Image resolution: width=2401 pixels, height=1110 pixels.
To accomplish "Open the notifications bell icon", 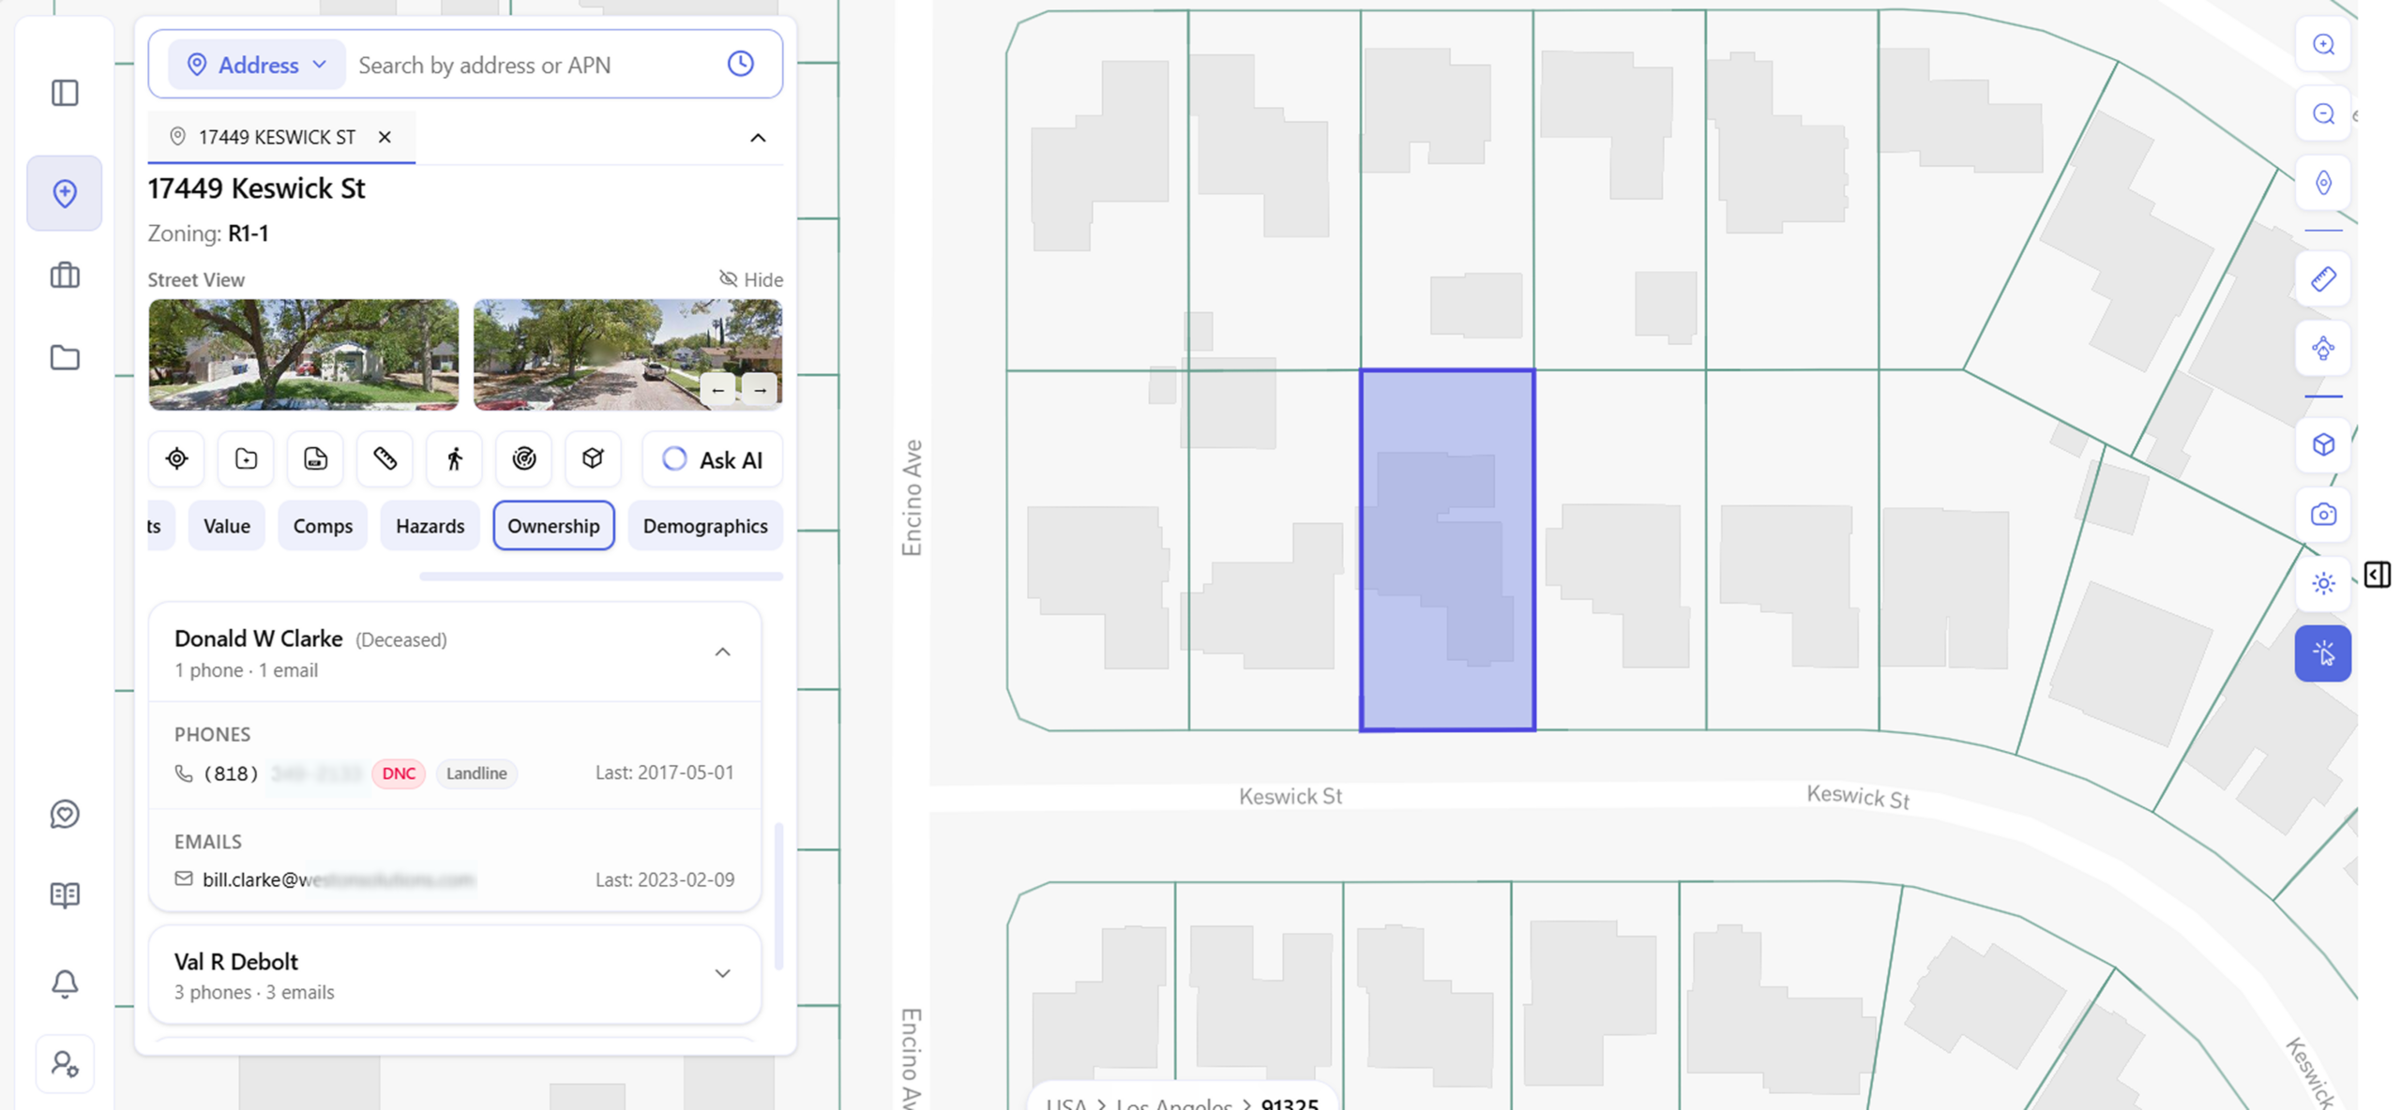I will [x=65, y=983].
